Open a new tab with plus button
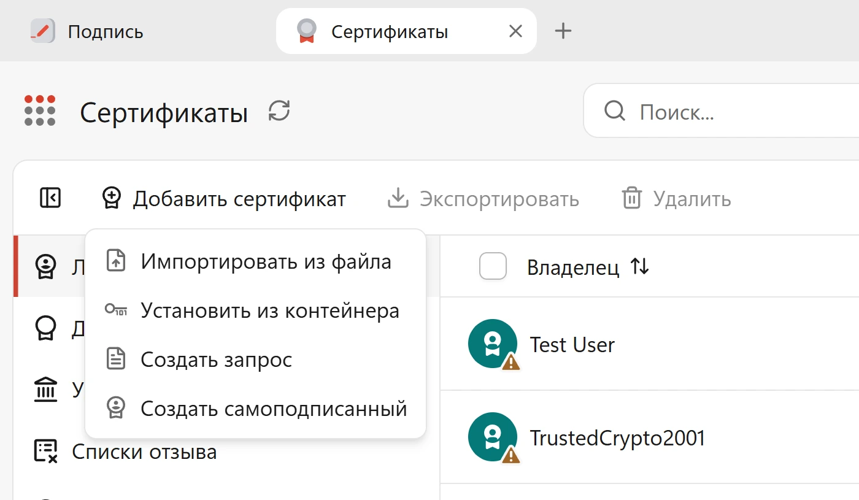The height and width of the screenshot is (500, 859). (x=563, y=31)
